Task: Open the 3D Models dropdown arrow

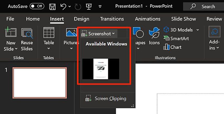Action: tap(198, 30)
